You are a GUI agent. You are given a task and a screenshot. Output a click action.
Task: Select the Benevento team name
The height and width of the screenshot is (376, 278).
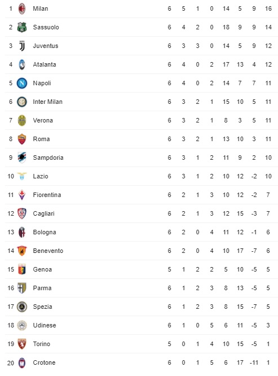tap(48, 251)
